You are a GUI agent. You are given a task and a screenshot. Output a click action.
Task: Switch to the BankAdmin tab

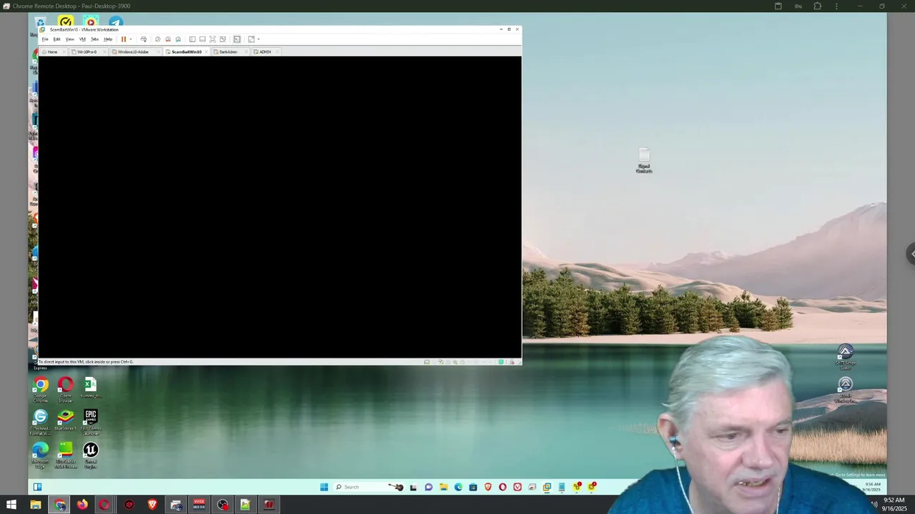(x=229, y=52)
